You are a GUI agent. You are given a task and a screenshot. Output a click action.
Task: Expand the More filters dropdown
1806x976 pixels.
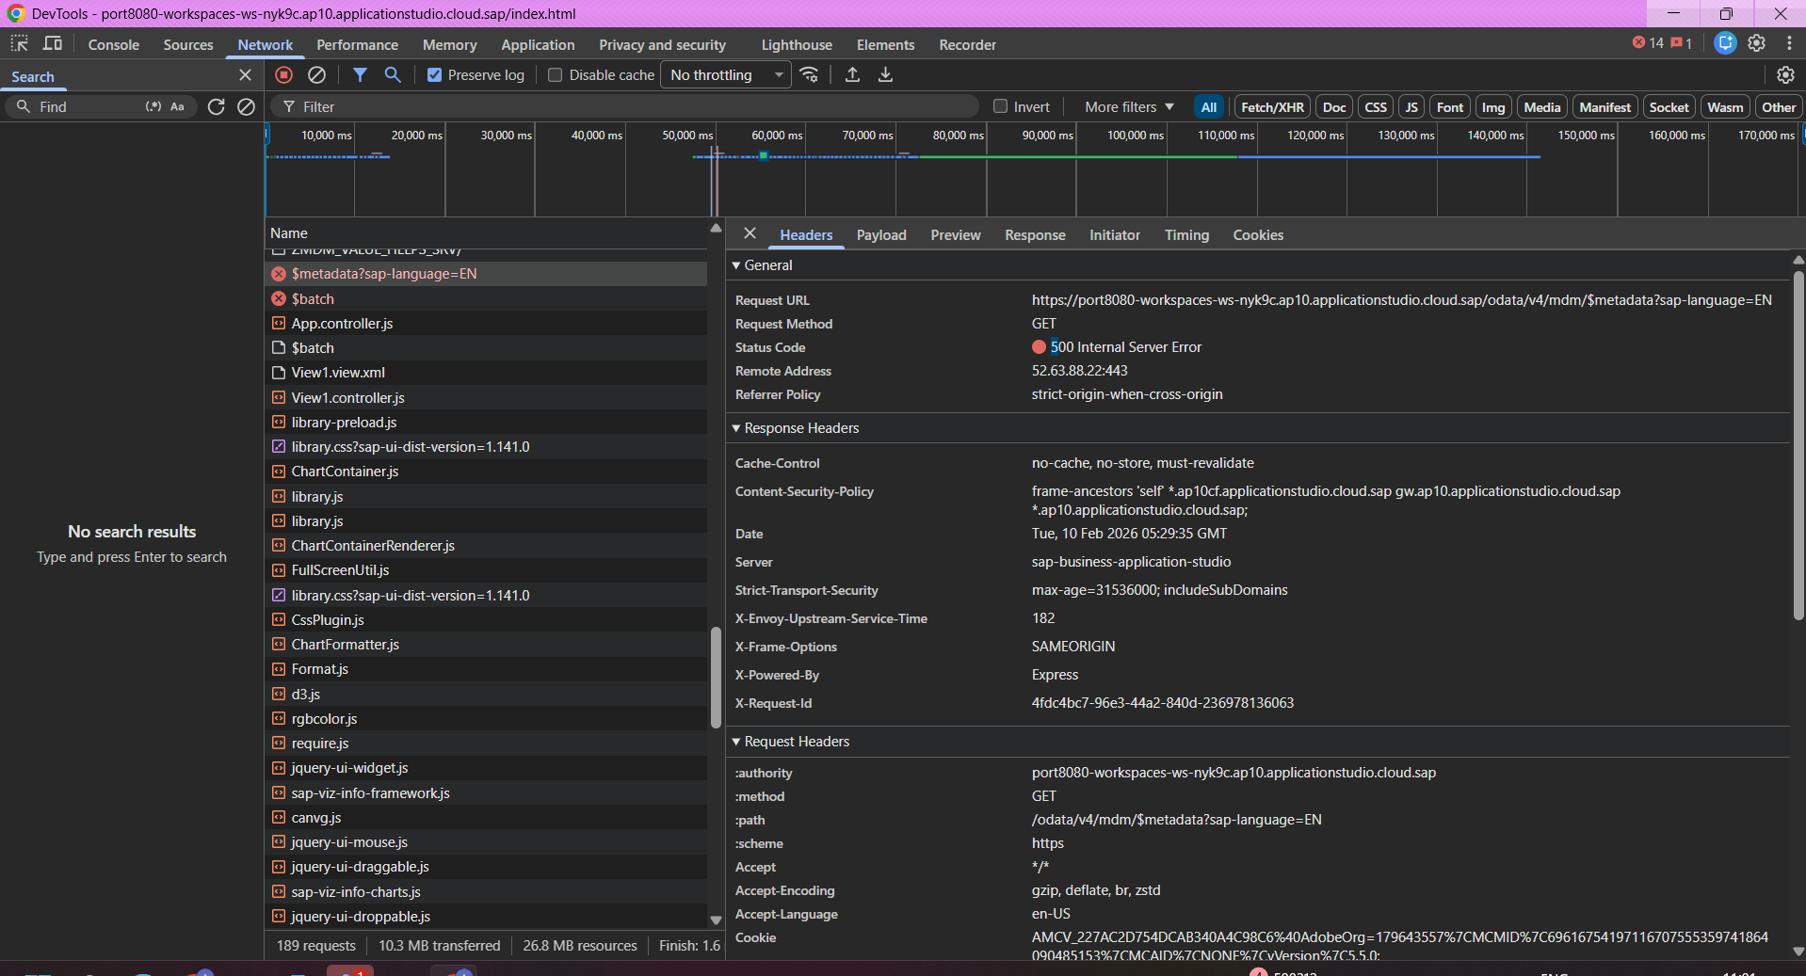click(x=1129, y=107)
